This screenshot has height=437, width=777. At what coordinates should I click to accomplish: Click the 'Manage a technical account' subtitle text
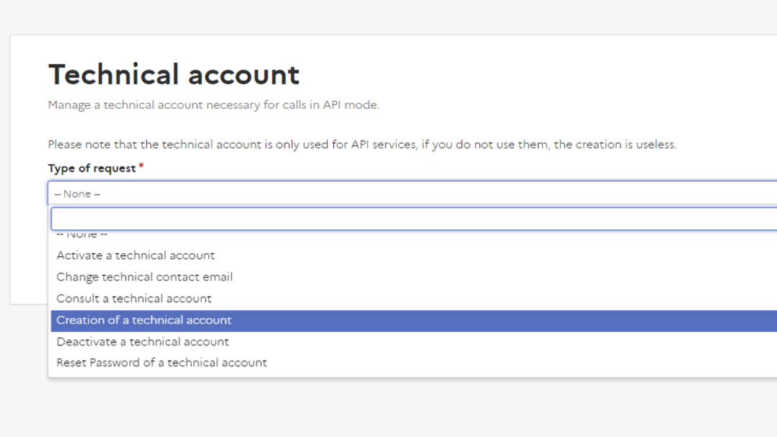[x=213, y=105]
